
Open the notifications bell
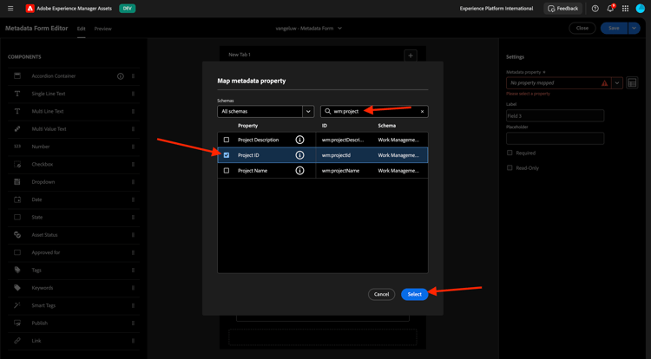(610, 9)
